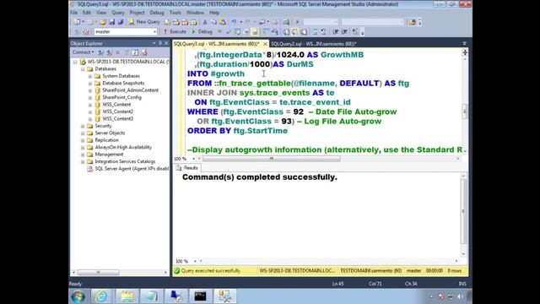Open the Connect dropdown in Object Explorer
This screenshot has height=304, width=540.
(x=83, y=52)
